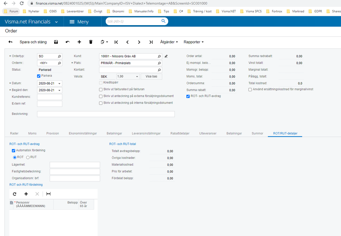The image size is (341, 236).
Task: Uncheck ROT- och RUT-avdrag in the order header
Action: coord(188,96)
